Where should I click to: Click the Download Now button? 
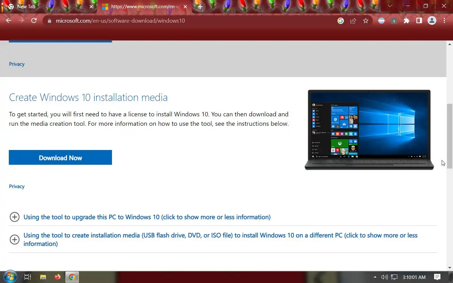pyautogui.click(x=60, y=158)
